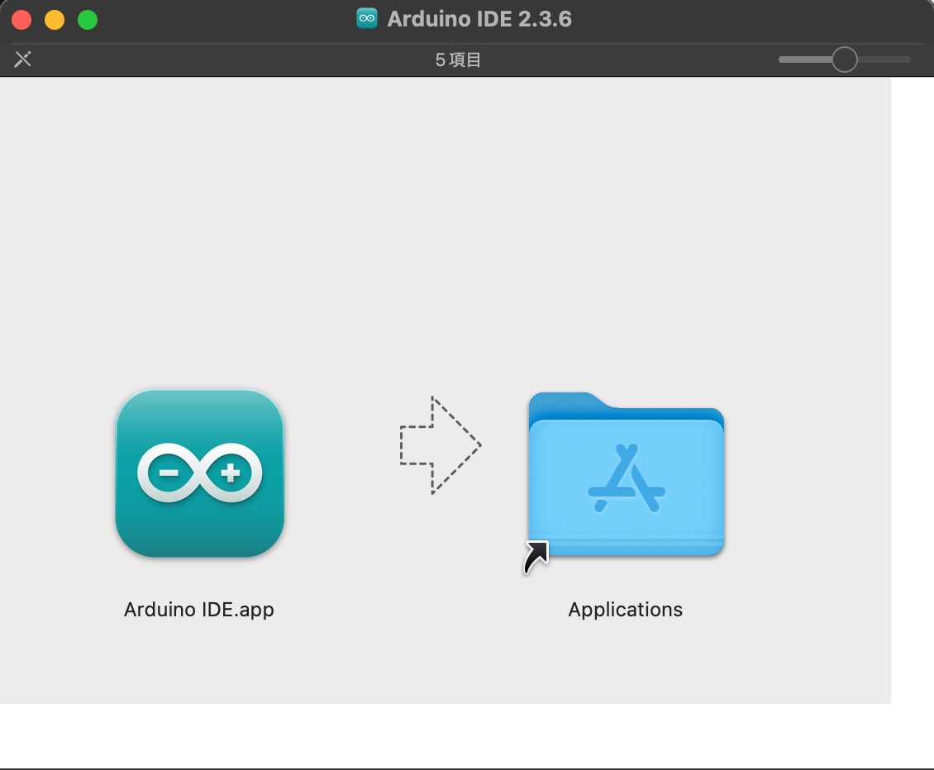934x770 pixels.
Task: Click the green full-screen window button
Action: (x=88, y=20)
